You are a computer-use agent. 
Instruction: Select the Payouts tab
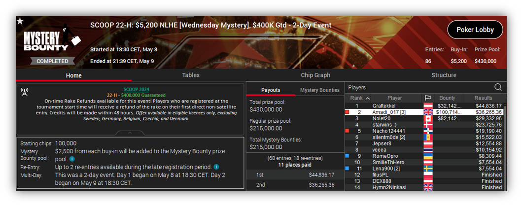pos(271,90)
